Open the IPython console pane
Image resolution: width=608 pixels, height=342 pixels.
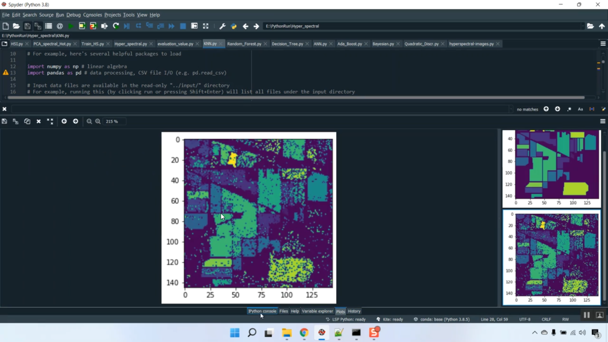click(262, 311)
